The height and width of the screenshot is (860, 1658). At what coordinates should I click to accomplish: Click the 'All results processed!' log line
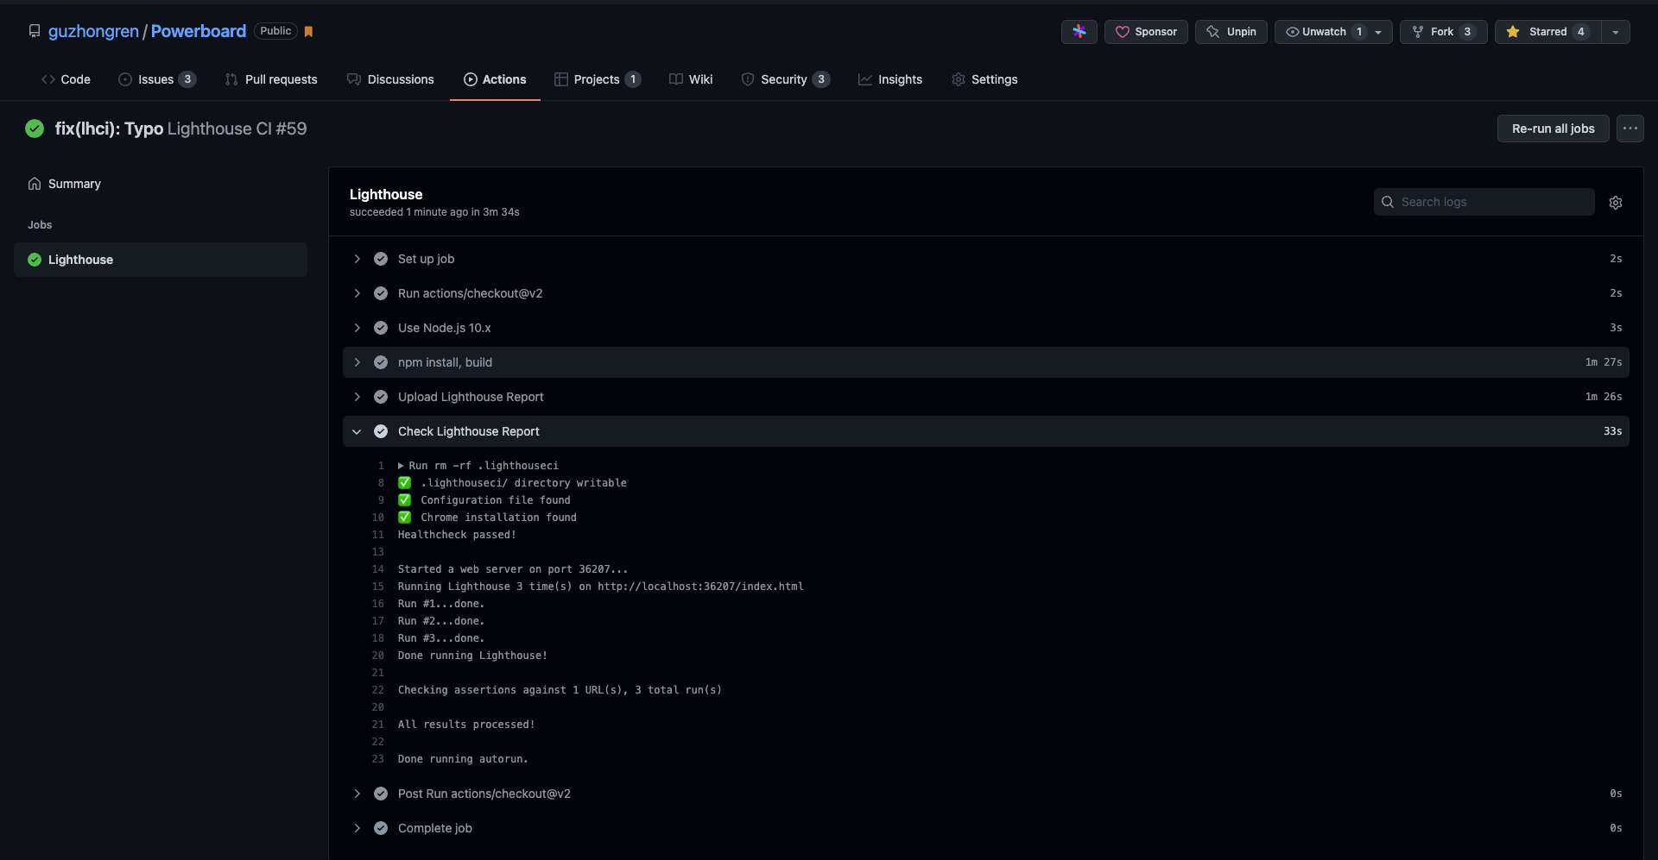466,725
